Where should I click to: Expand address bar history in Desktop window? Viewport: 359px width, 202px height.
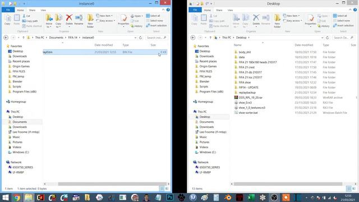coord(323,38)
